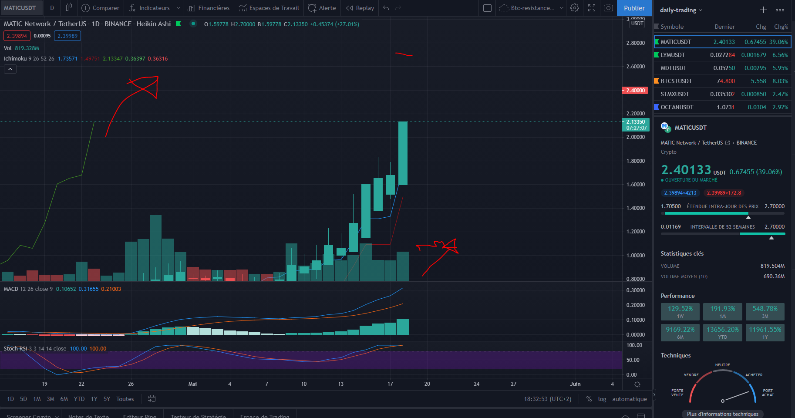The height and width of the screenshot is (418, 795).
Task: Redo the chart action
Action: (x=398, y=8)
